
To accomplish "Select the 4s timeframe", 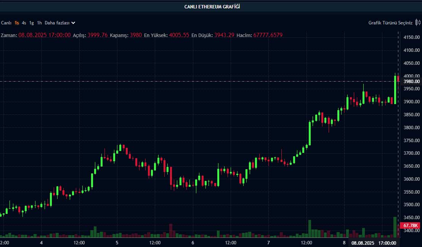I will pos(24,23).
